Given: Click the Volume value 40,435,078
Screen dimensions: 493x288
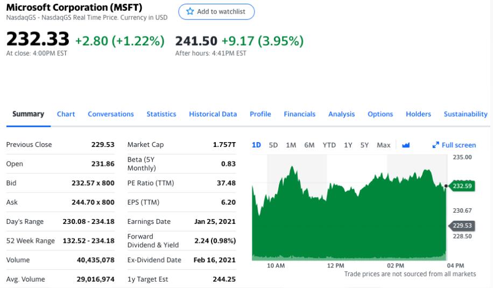Looking at the screenshot, I should click(96, 259).
